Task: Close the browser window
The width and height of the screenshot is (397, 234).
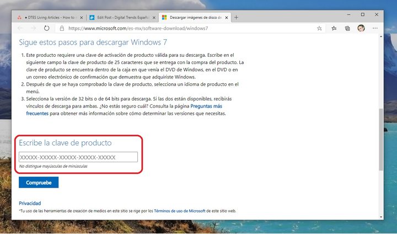Action: point(377,15)
